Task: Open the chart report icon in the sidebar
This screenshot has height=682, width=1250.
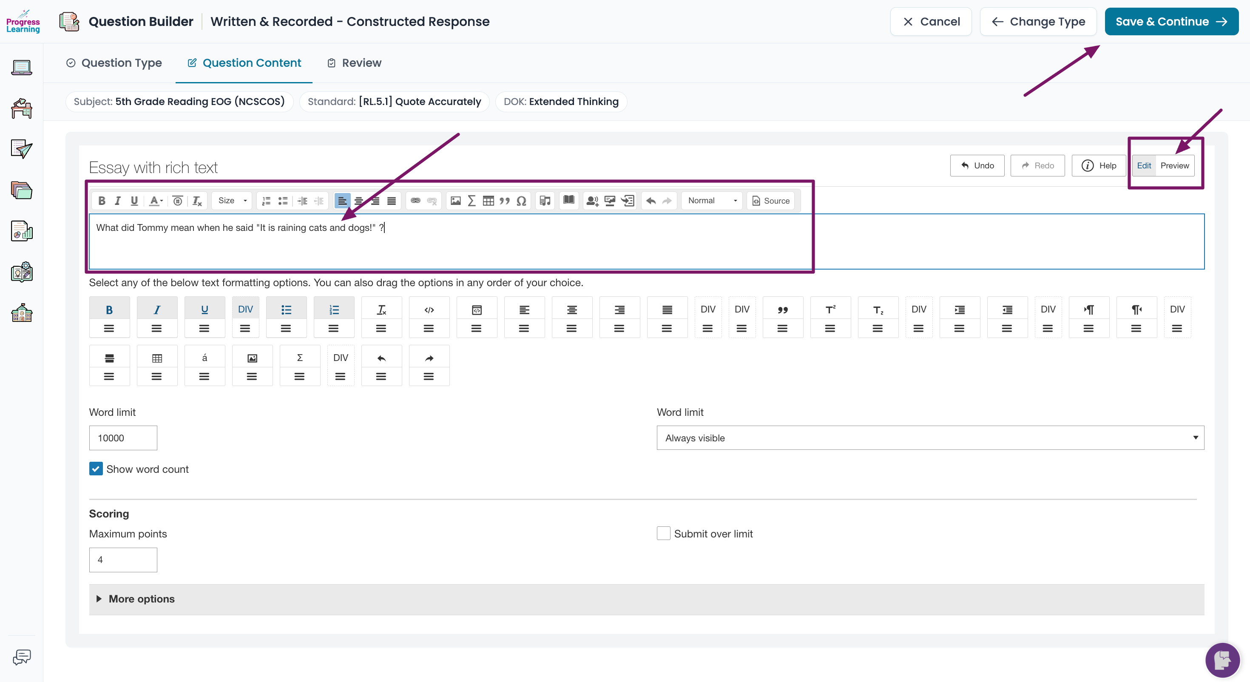Action: click(x=22, y=231)
